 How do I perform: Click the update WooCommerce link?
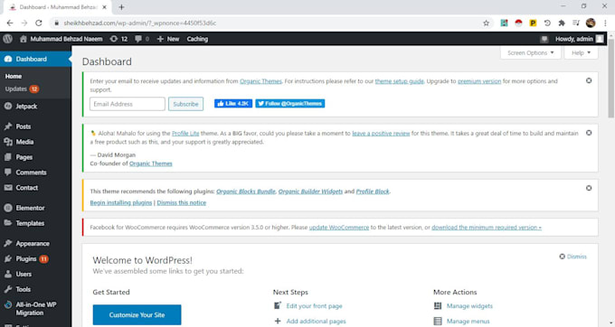point(339,228)
